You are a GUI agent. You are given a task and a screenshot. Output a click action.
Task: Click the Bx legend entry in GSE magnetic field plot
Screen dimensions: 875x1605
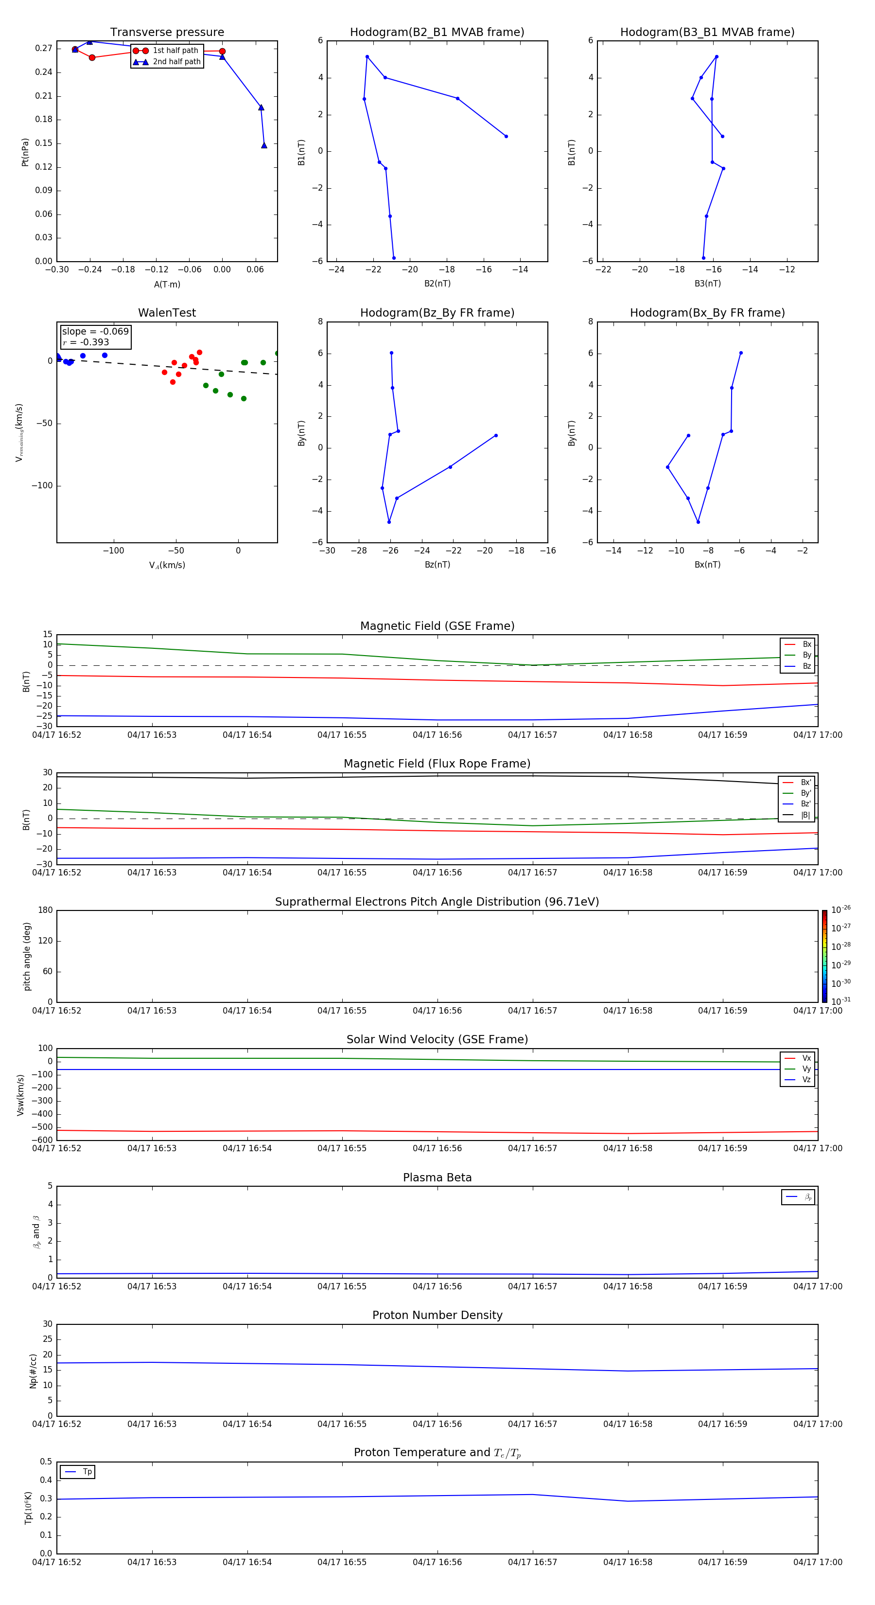(798, 644)
